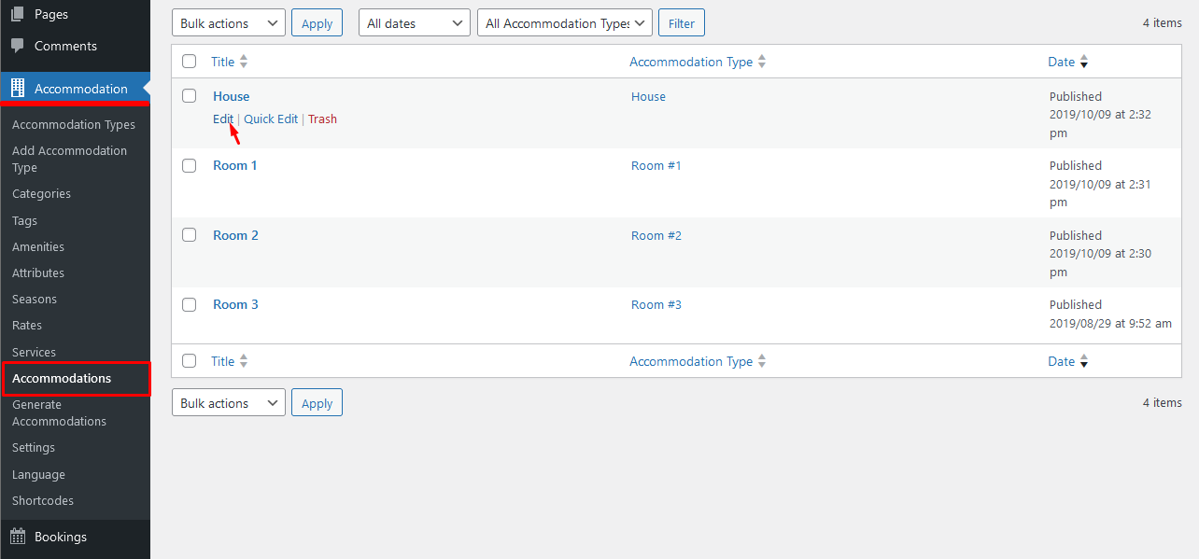Image resolution: width=1199 pixels, height=559 pixels.
Task: Select Accommodations in the sidebar
Action: tap(62, 379)
